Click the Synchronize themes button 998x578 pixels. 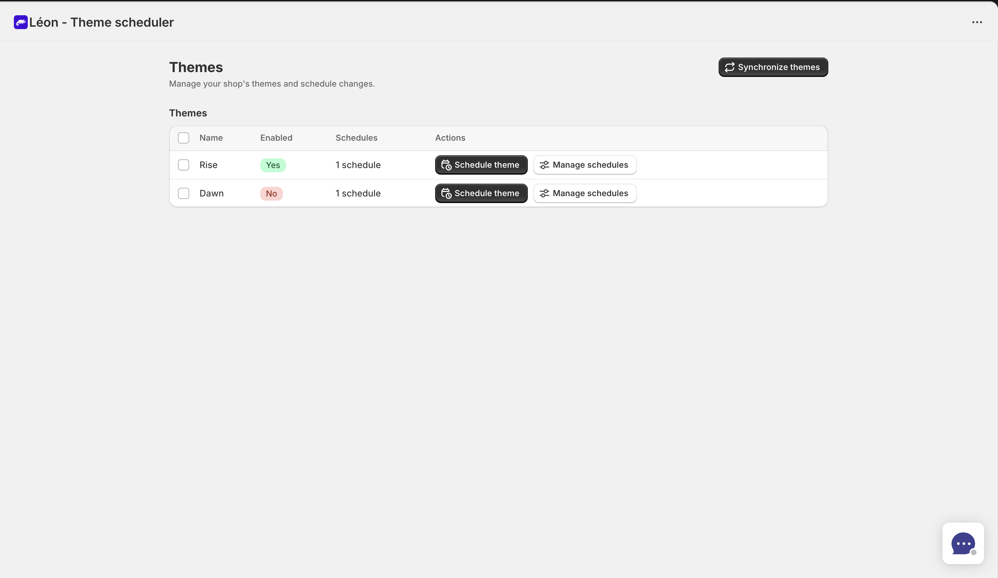tap(773, 67)
